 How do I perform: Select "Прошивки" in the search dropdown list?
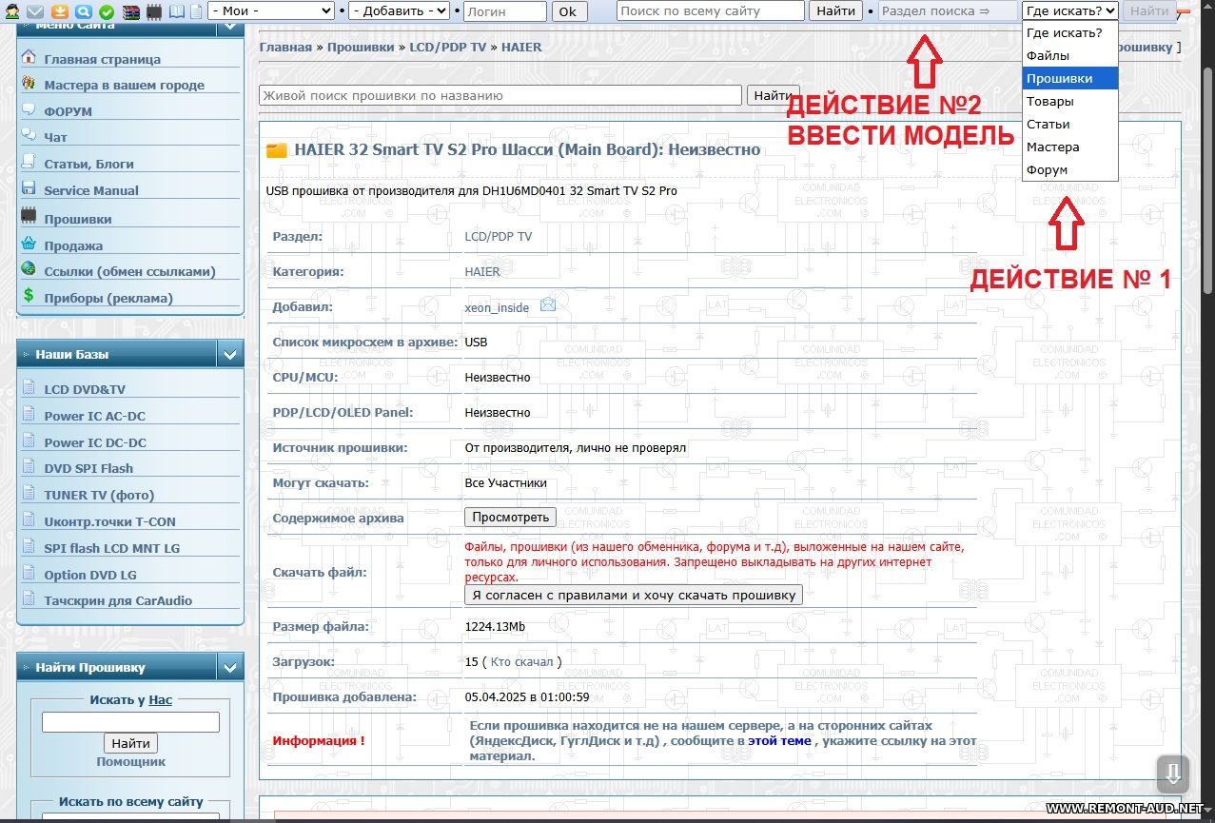(1059, 78)
